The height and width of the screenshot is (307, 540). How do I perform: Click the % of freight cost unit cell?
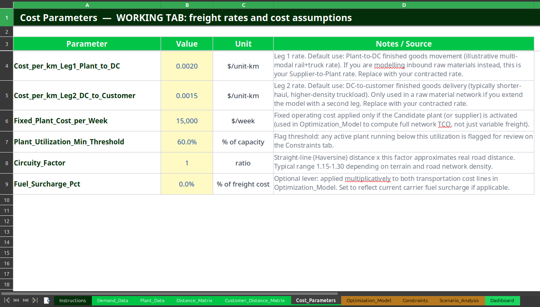coord(243,184)
